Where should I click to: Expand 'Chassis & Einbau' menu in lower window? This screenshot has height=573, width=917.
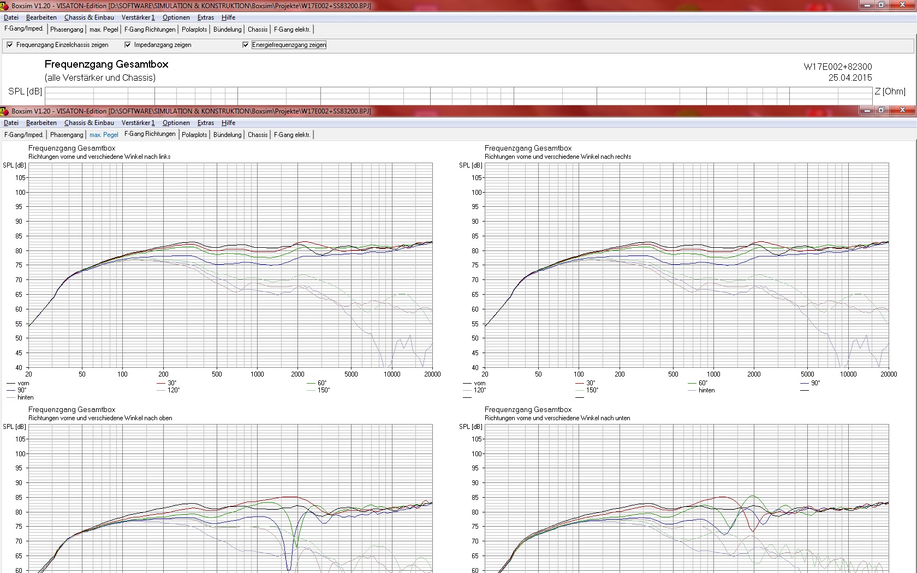click(89, 123)
